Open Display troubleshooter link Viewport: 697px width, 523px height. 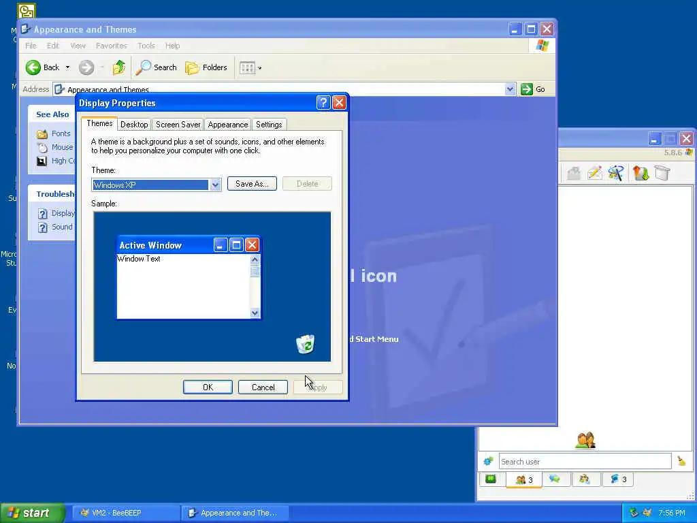point(63,213)
